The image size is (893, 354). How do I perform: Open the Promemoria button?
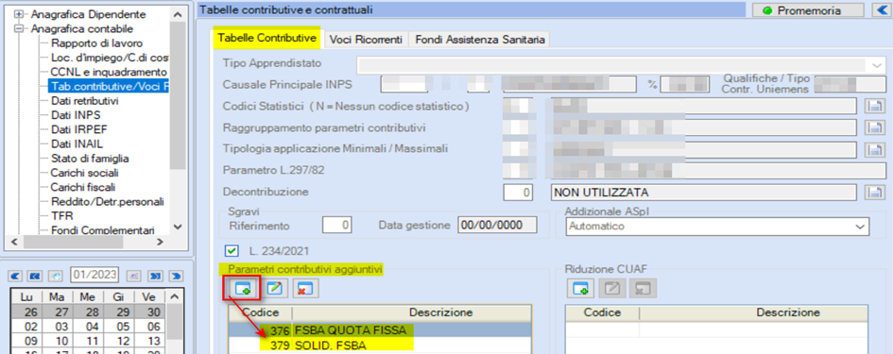[809, 10]
